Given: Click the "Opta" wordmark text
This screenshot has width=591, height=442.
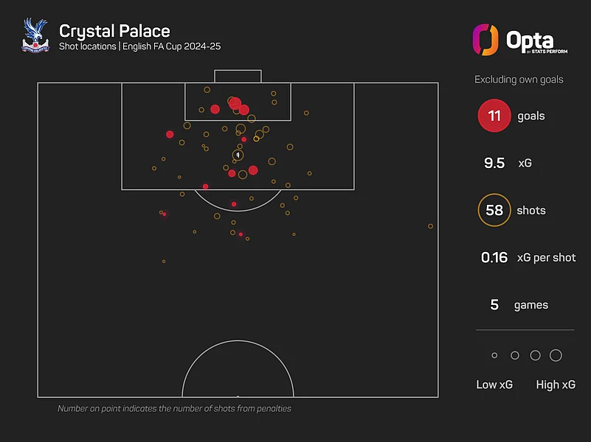Looking at the screenshot, I should pos(530,40).
